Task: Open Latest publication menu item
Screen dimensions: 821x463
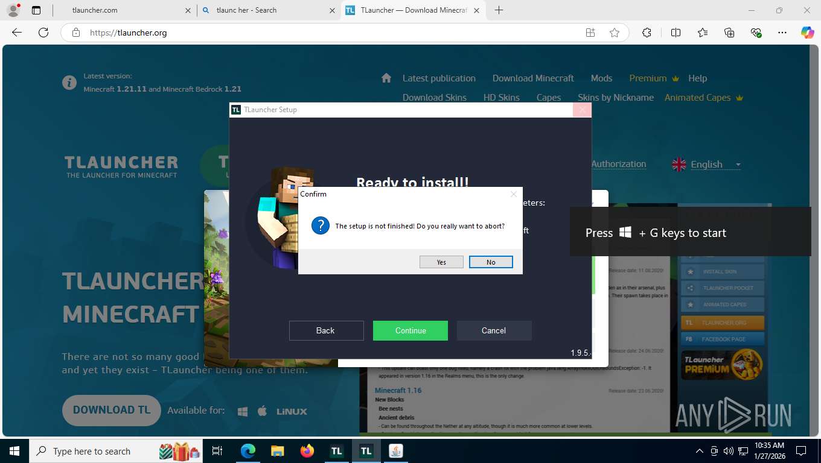Action: [x=439, y=78]
